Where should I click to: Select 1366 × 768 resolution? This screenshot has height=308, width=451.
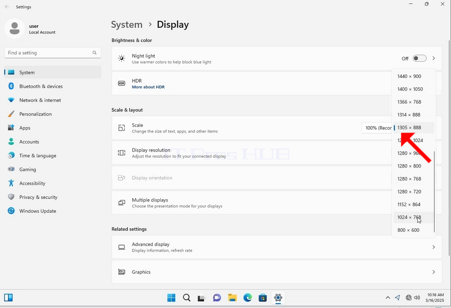(x=413, y=102)
